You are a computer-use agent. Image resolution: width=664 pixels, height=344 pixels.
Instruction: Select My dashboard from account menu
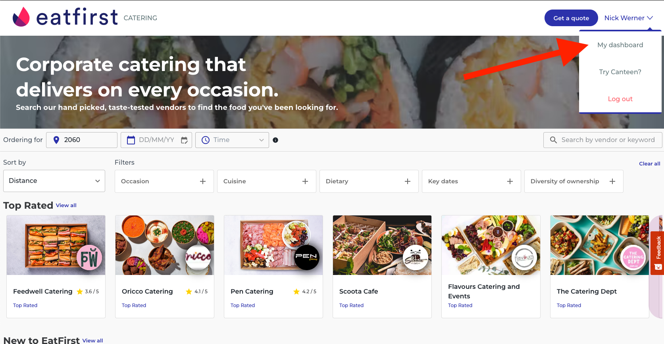[x=620, y=45]
